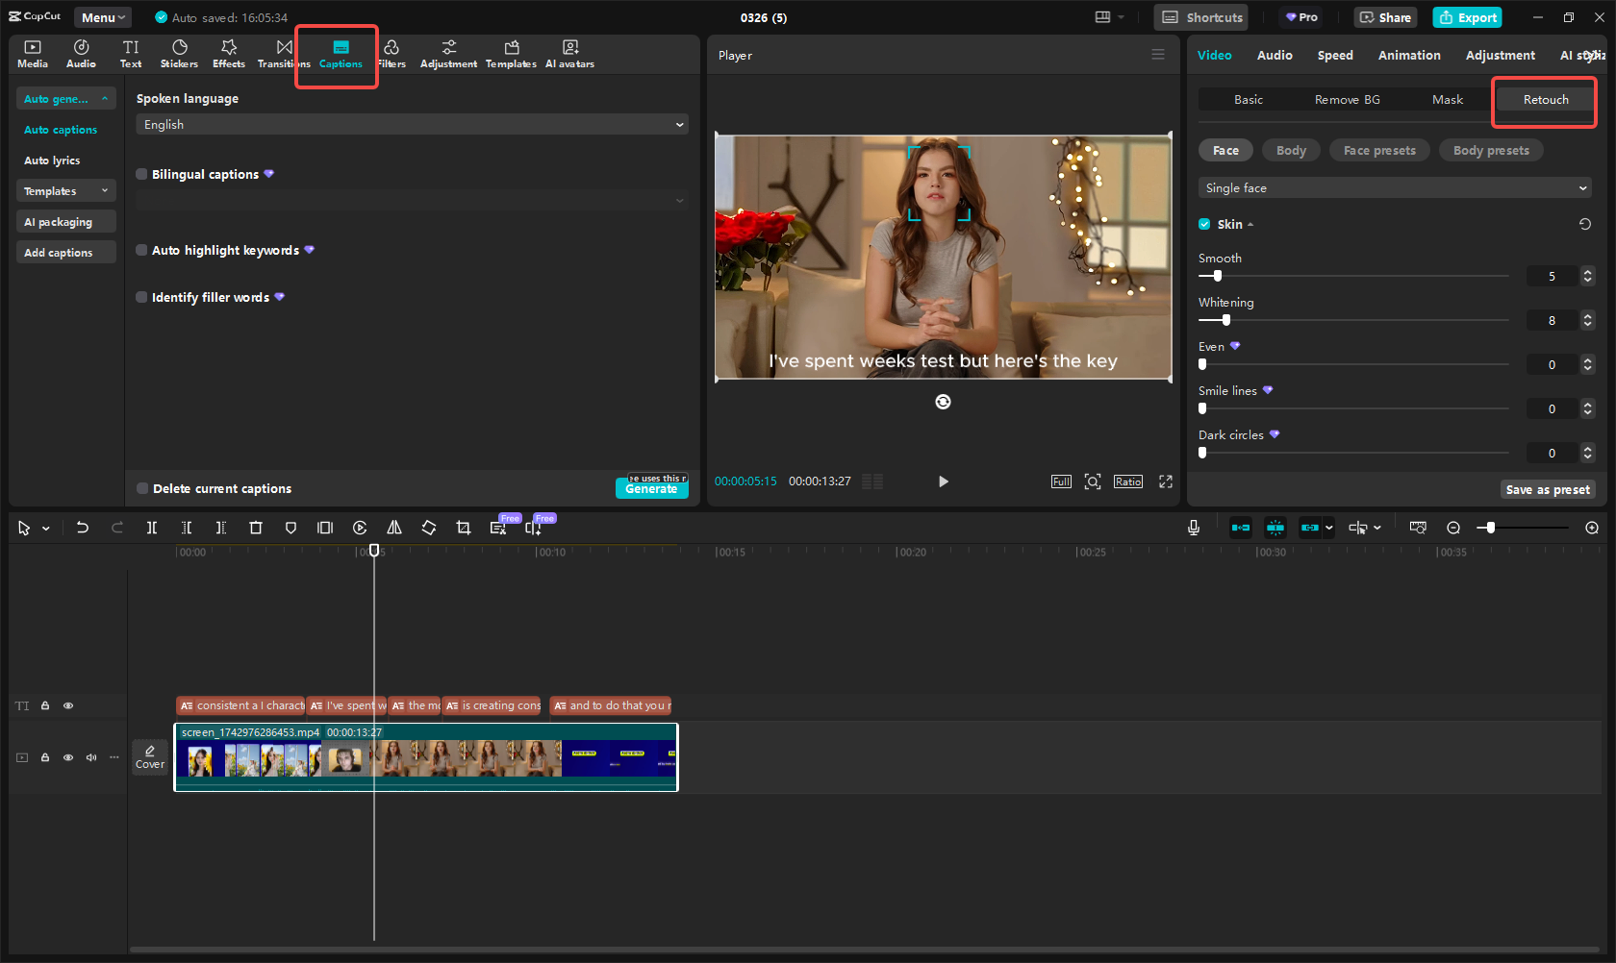Open the Single face dropdown

tap(1394, 187)
